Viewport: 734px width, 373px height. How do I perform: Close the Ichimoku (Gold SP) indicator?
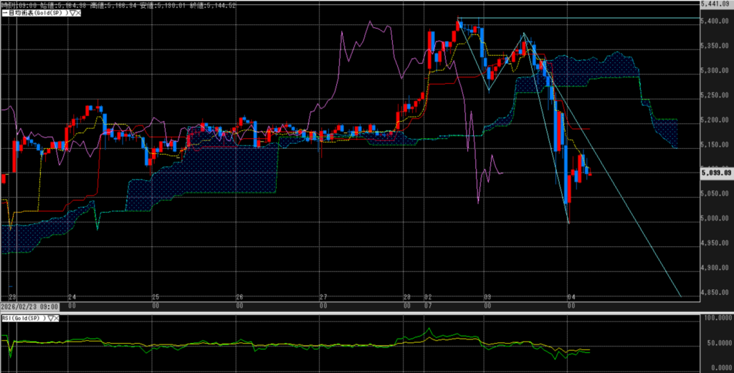tap(77, 12)
